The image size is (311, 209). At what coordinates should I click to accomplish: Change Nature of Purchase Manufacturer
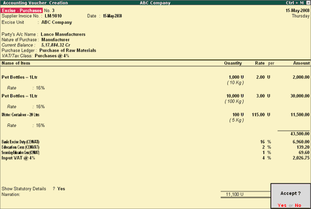[x=55, y=40]
